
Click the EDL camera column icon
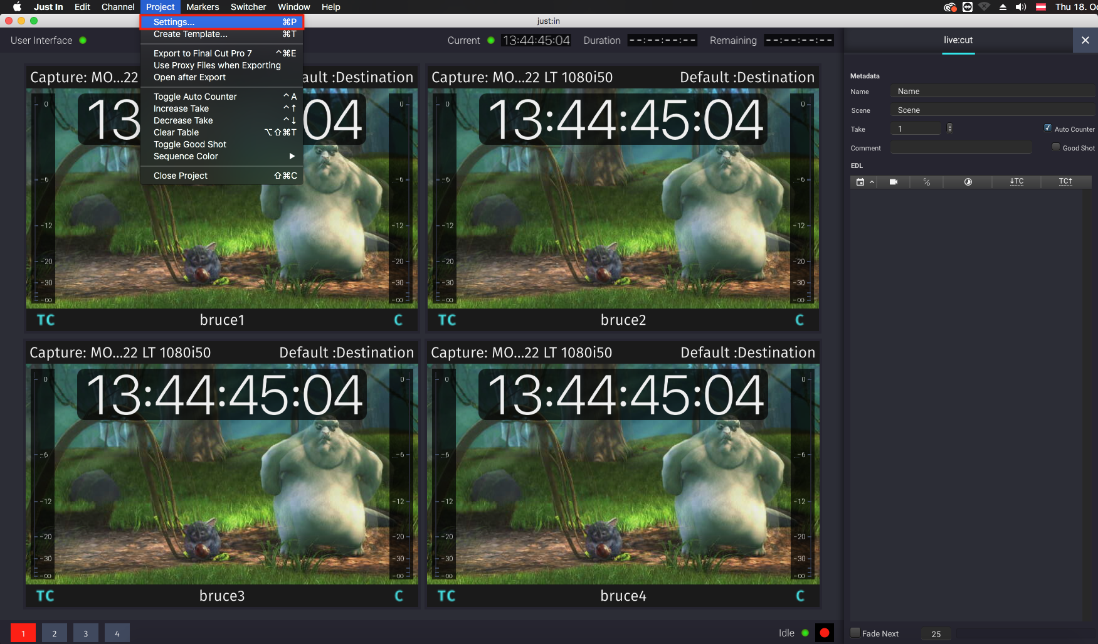tap(894, 182)
